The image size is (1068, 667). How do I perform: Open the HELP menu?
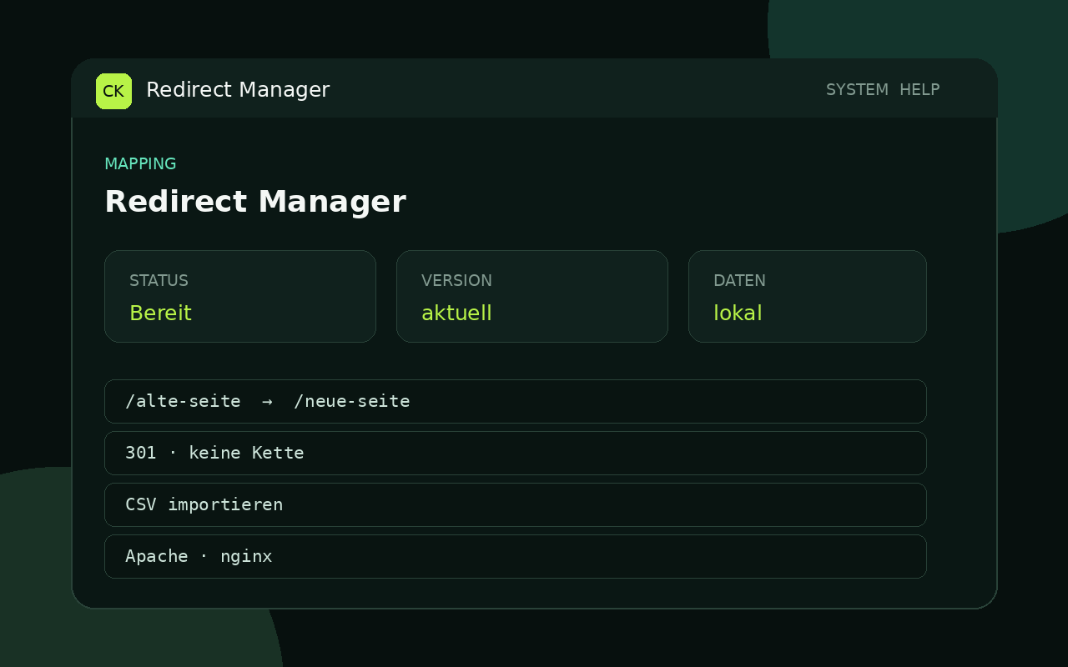click(919, 90)
